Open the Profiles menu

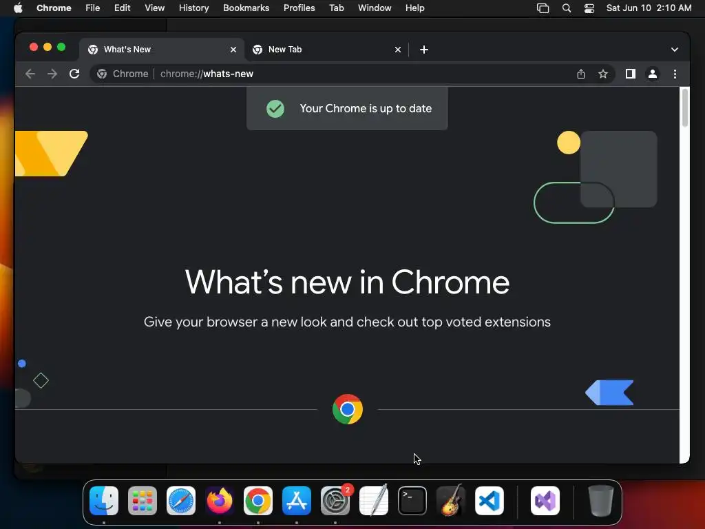click(x=299, y=8)
